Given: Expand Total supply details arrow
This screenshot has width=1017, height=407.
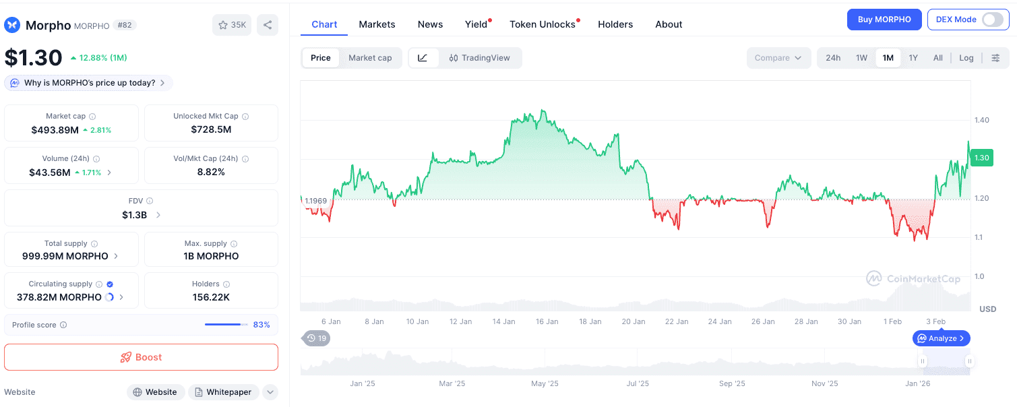Looking at the screenshot, I should click(x=116, y=256).
